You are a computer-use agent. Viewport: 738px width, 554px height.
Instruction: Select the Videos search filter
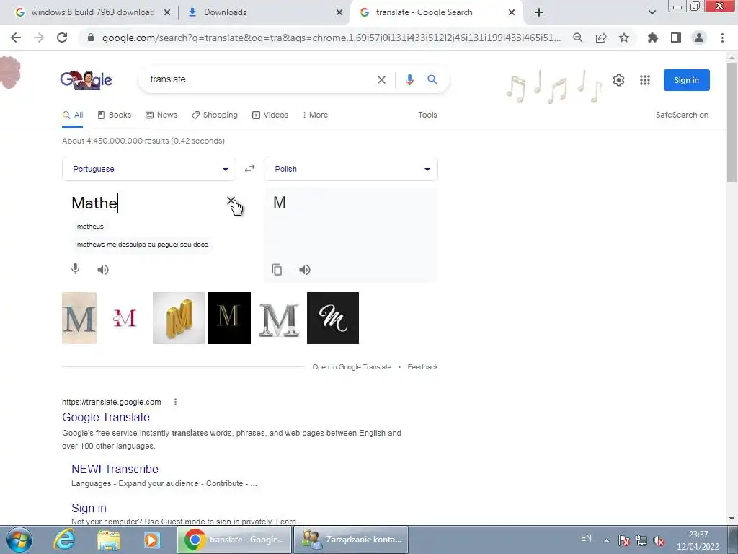tap(270, 115)
